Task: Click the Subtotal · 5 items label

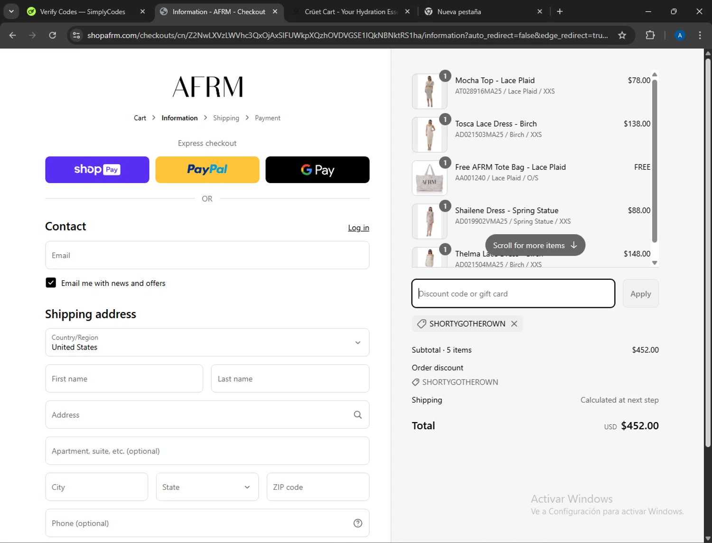Action: 441,350
